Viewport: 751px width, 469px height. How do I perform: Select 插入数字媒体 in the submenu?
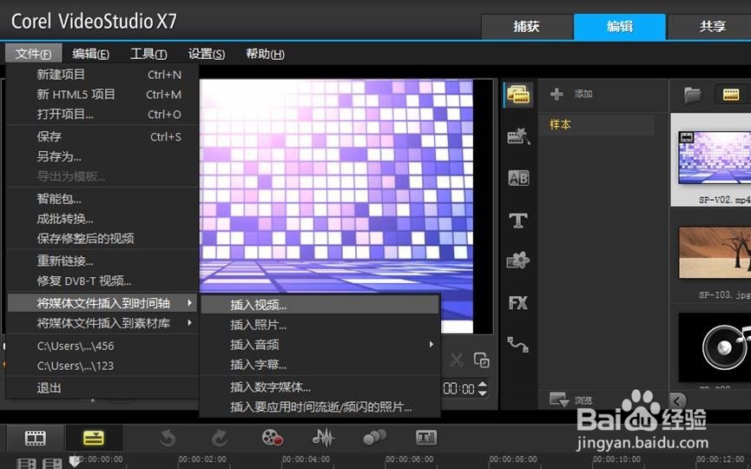coord(320,386)
